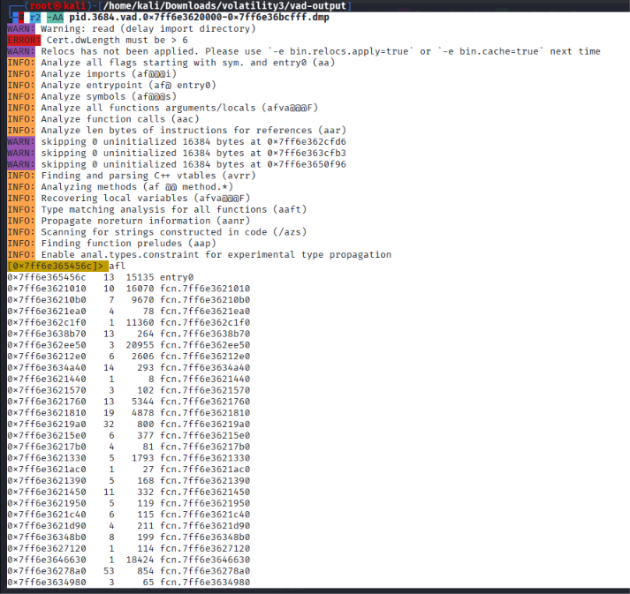Click 'Analyze all functions arguments/locals' line
The height and width of the screenshot is (594, 630).
pyautogui.click(x=179, y=108)
